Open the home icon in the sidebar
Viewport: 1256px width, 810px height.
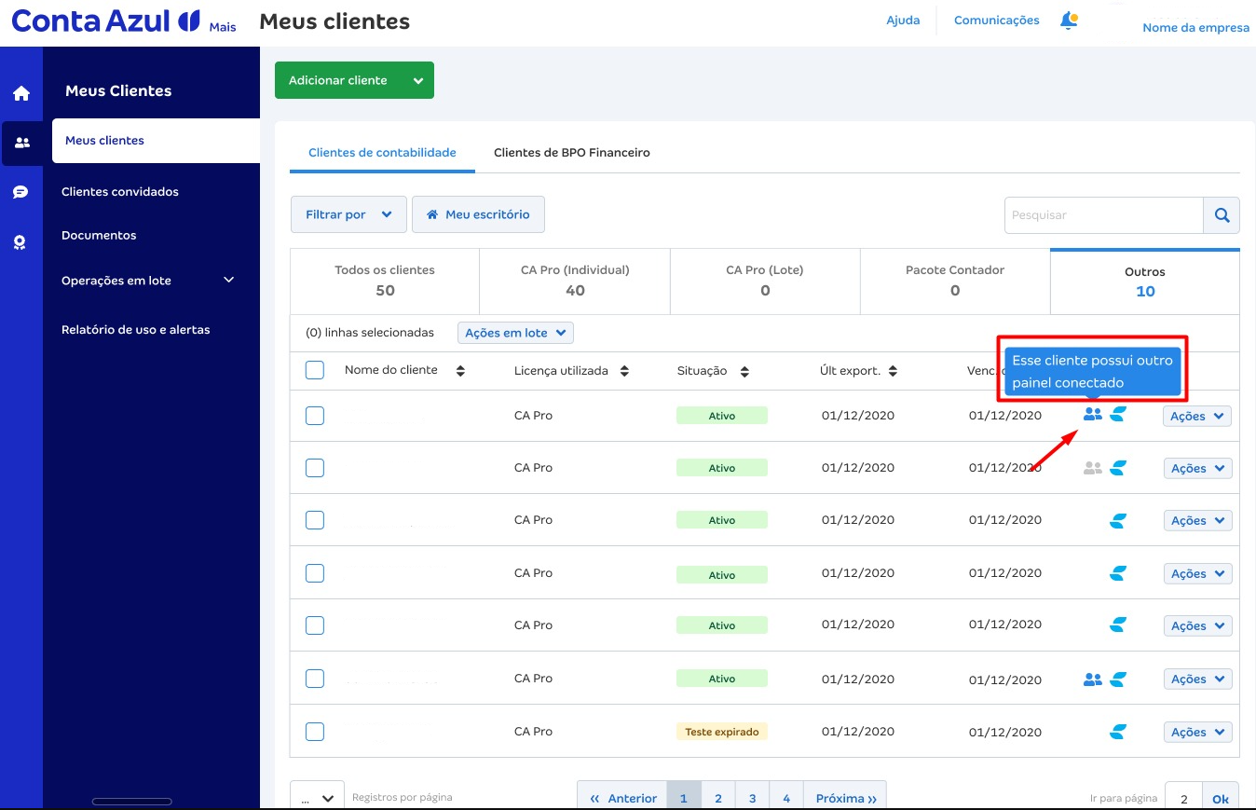tap(21, 93)
